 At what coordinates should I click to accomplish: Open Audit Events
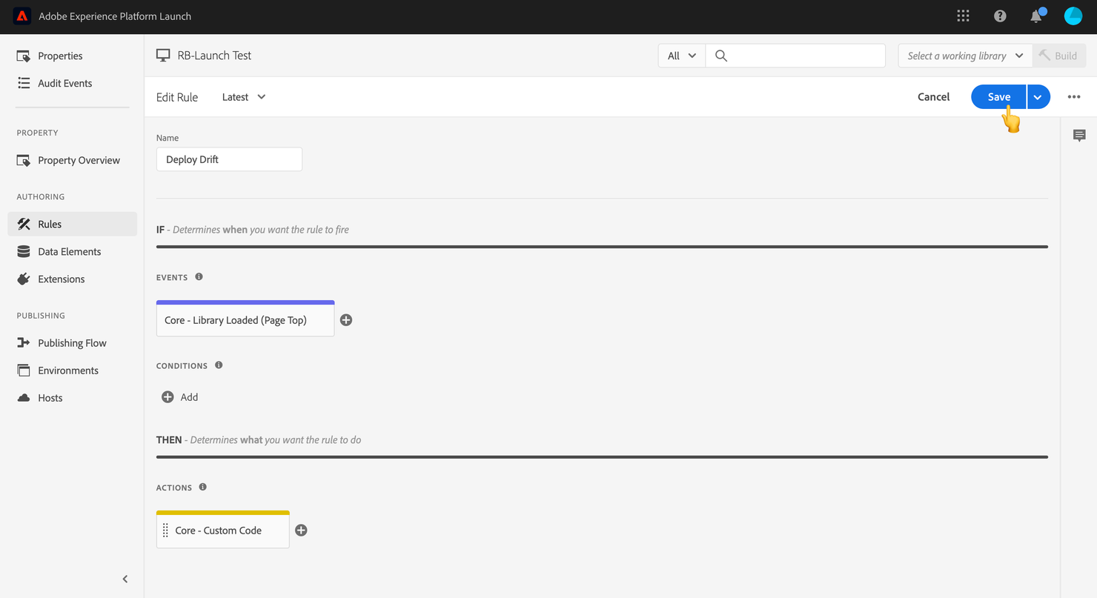pyautogui.click(x=65, y=83)
